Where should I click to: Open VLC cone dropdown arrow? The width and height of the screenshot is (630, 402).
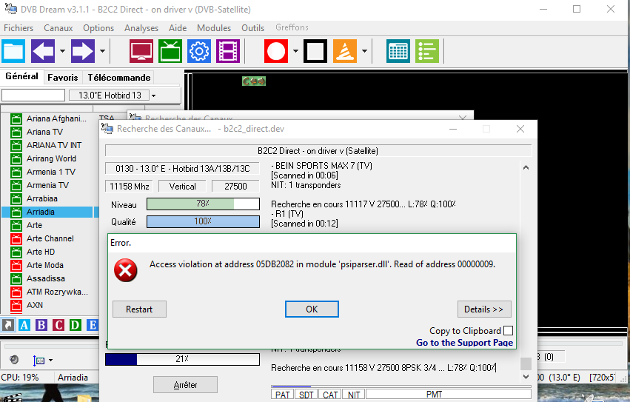(x=364, y=51)
